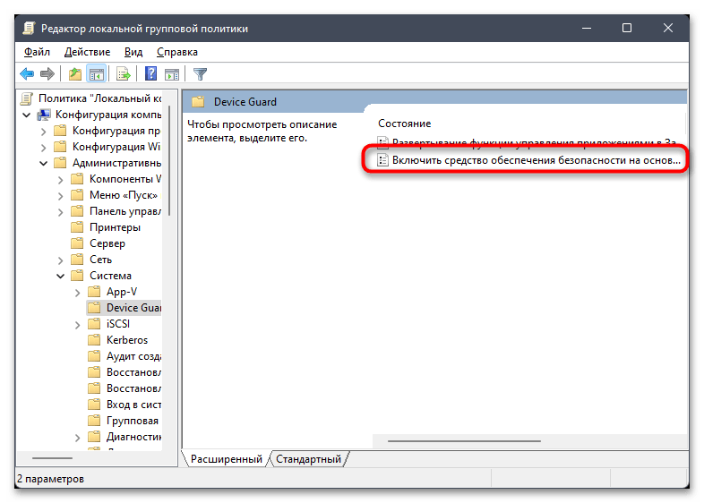Select the Политика Локальный компьютер root
The height and width of the screenshot is (503, 704).
(x=92, y=98)
